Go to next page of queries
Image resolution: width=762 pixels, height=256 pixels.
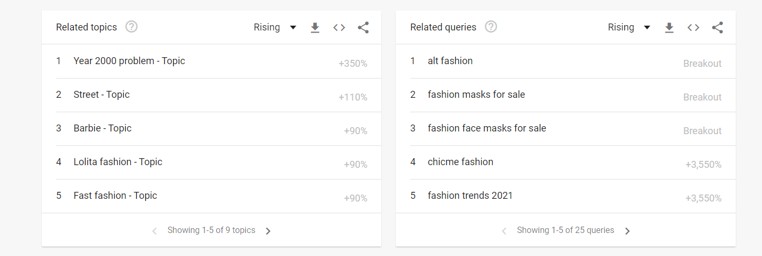[x=628, y=231]
